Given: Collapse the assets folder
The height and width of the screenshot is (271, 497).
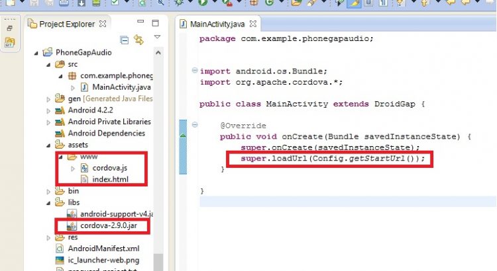Looking at the screenshot, I should 49,145.
